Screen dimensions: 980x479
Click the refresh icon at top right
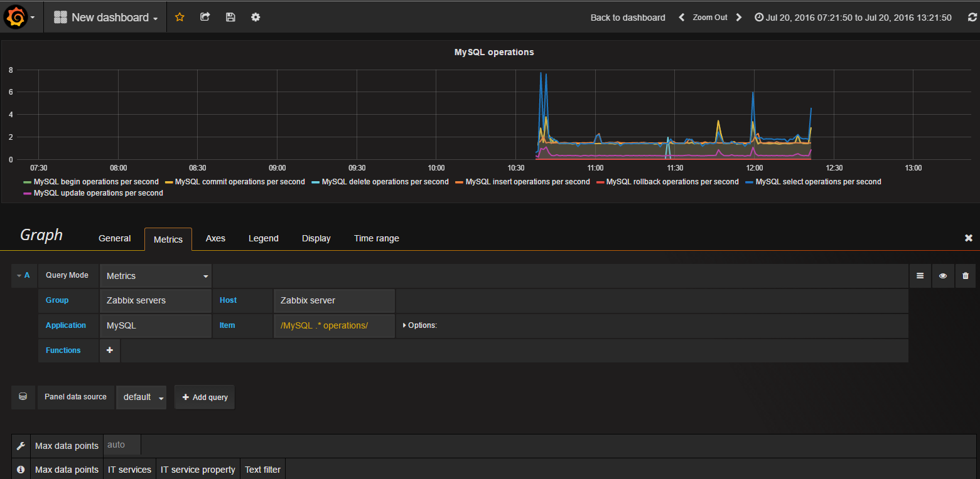972,18
